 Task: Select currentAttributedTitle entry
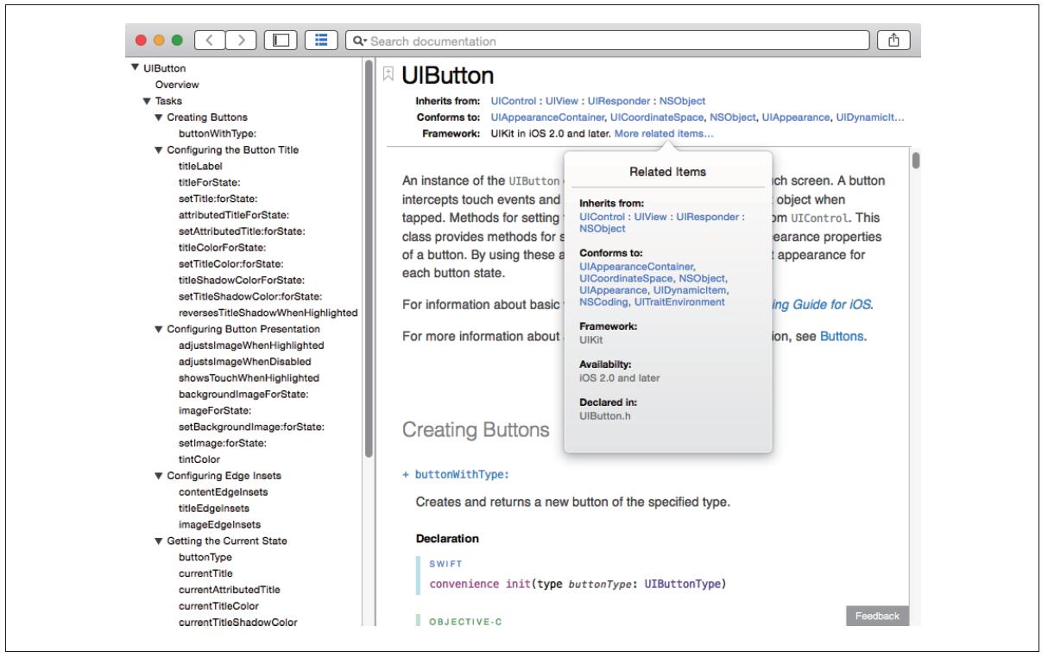click(x=229, y=590)
